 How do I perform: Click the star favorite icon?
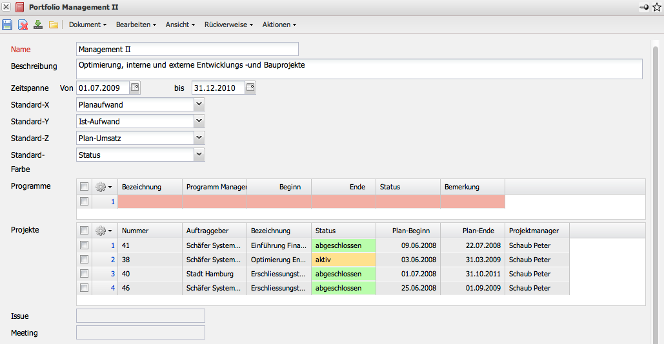[x=656, y=7]
